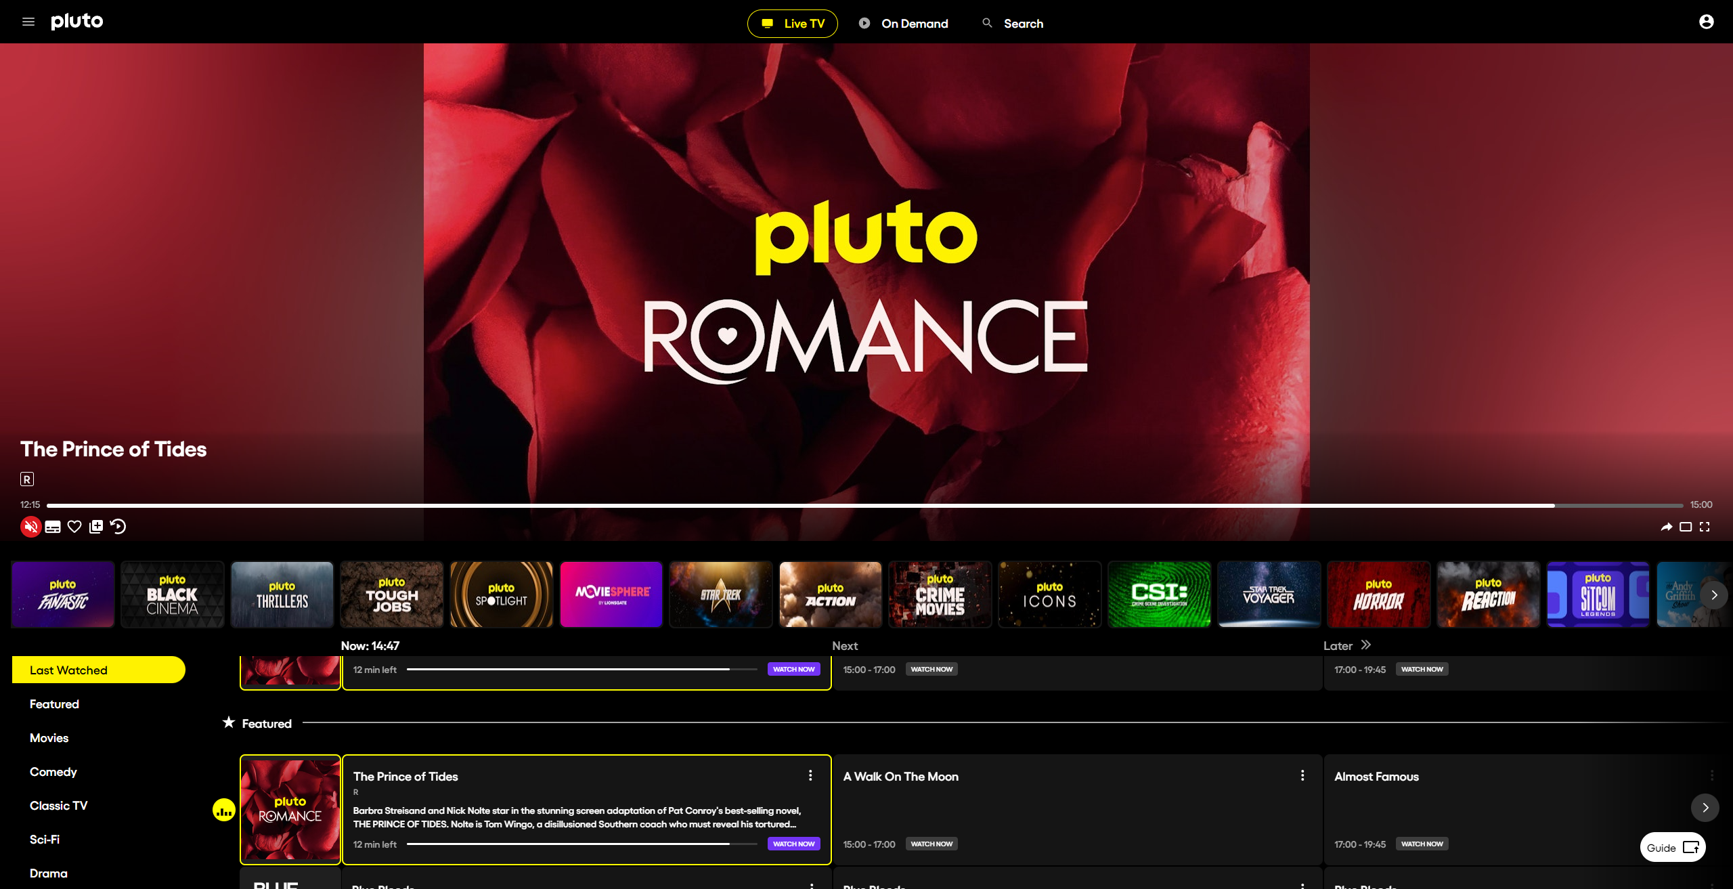Enter fullscreen mode
The width and height of the screenshot is (1733, 889).
1705,527
